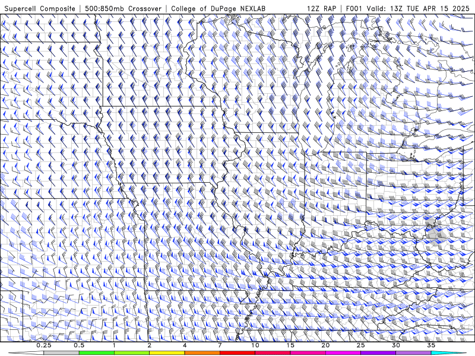Click the "500:850mb Crossover" header label
475x356 pixels.
click(123, 8)
